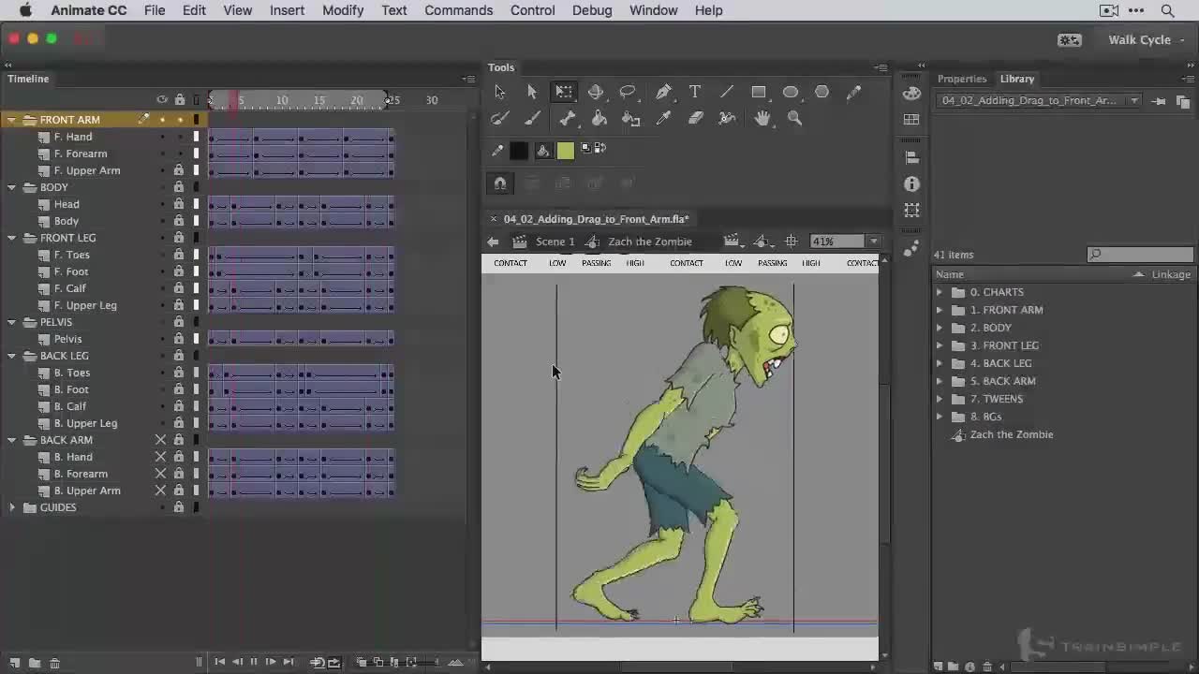This screenshot has height=674, width=1199.
Task: Select the Text tool
Action: [695, 92]
